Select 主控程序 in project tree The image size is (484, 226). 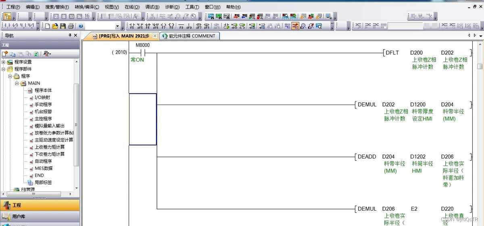click(43, 119)
